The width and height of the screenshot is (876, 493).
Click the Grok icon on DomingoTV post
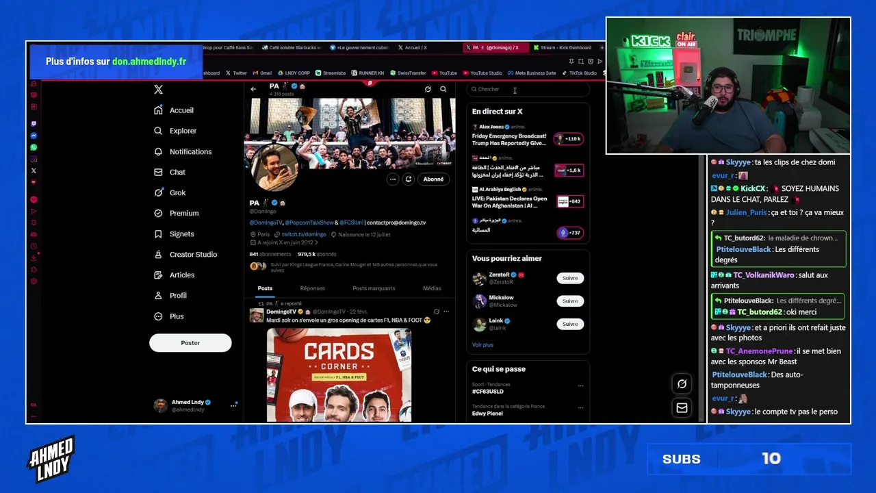[437, 312]
